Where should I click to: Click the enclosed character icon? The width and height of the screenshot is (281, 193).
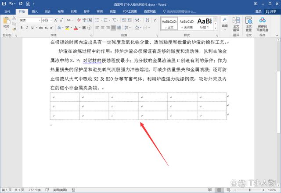90,28
